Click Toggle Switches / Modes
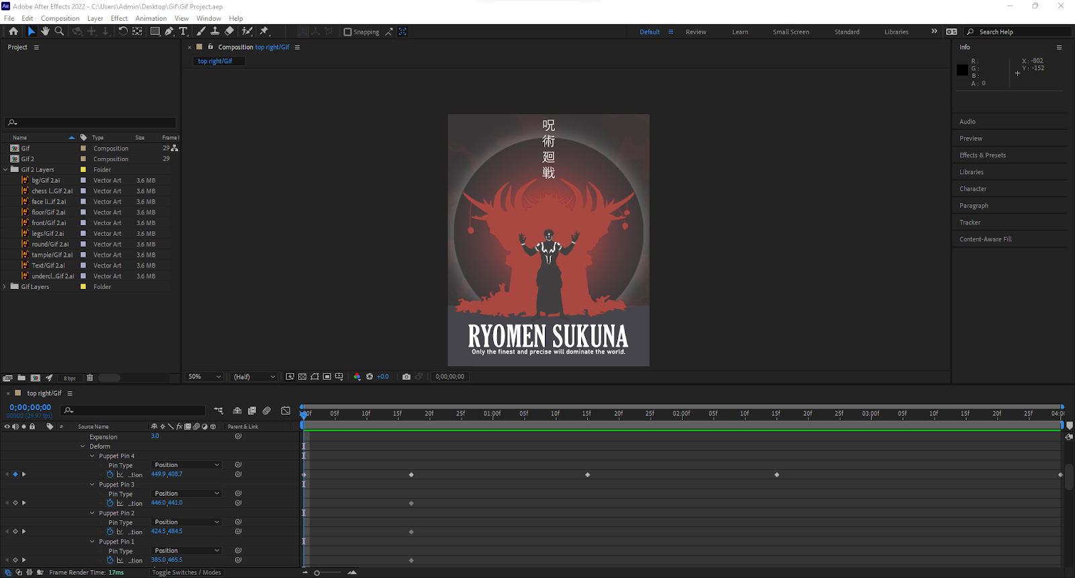Viewport: 1075px width, 578px height. click(186, 573)
